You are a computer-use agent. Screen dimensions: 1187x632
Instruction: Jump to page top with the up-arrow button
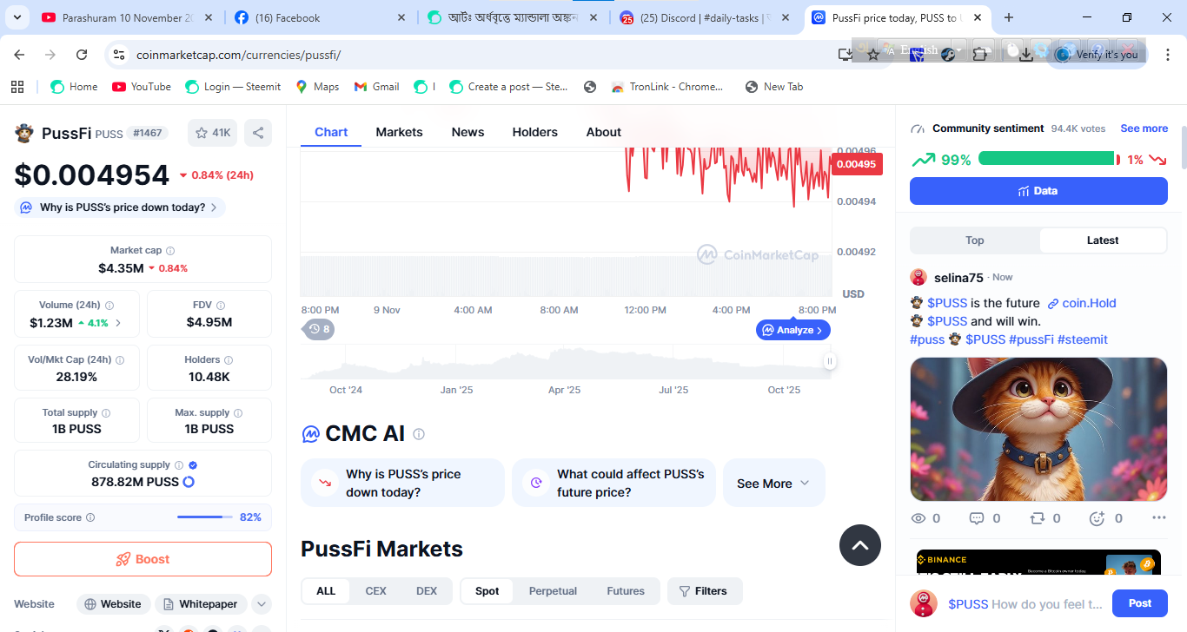click(860, 545)
